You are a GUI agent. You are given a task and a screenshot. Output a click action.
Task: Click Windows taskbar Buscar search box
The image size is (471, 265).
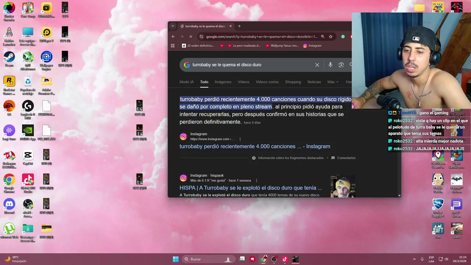[x=209, y=259]
